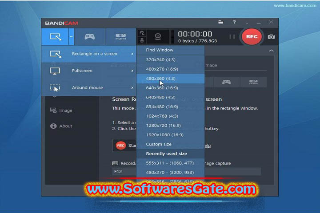Select the 480x360 (4:3) size
Image resolution: width=320 pixels, height=213 pixels.
[x=170, y=79]
